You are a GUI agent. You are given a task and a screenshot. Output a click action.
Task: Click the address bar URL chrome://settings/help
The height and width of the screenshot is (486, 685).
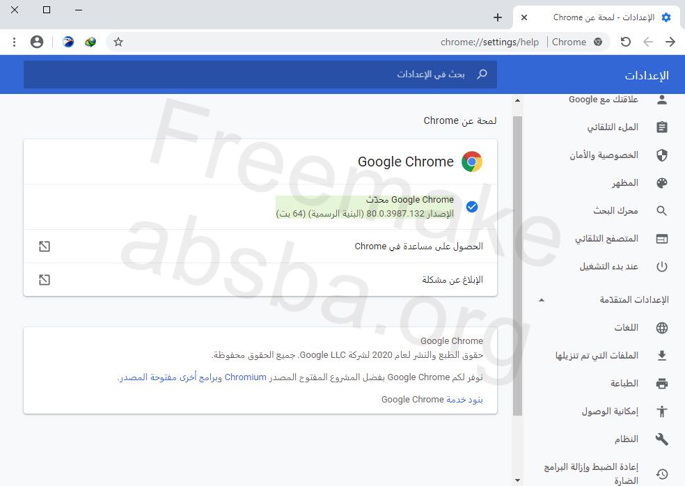pos(489,42)
